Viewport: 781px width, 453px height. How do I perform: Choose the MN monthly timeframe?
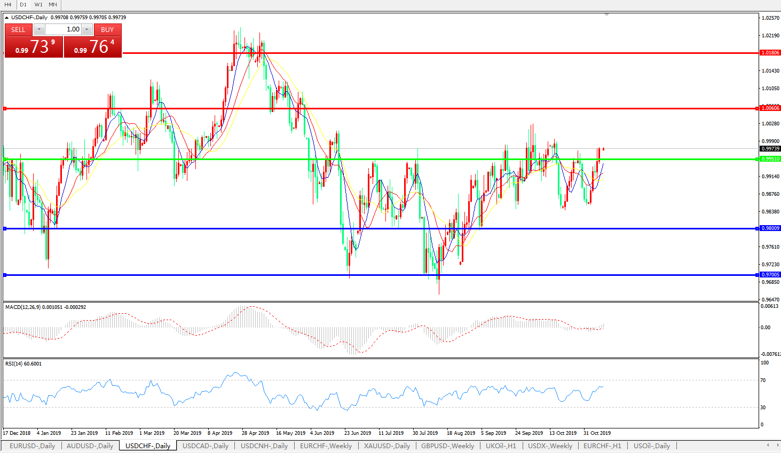coord(53,4)
